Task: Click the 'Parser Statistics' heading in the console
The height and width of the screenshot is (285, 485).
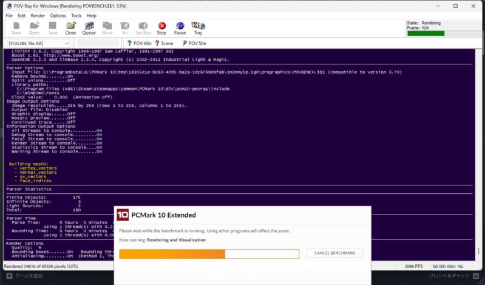Action: pos(29,189)
